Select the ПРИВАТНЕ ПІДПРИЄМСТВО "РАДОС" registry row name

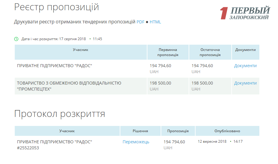point(54,66)
